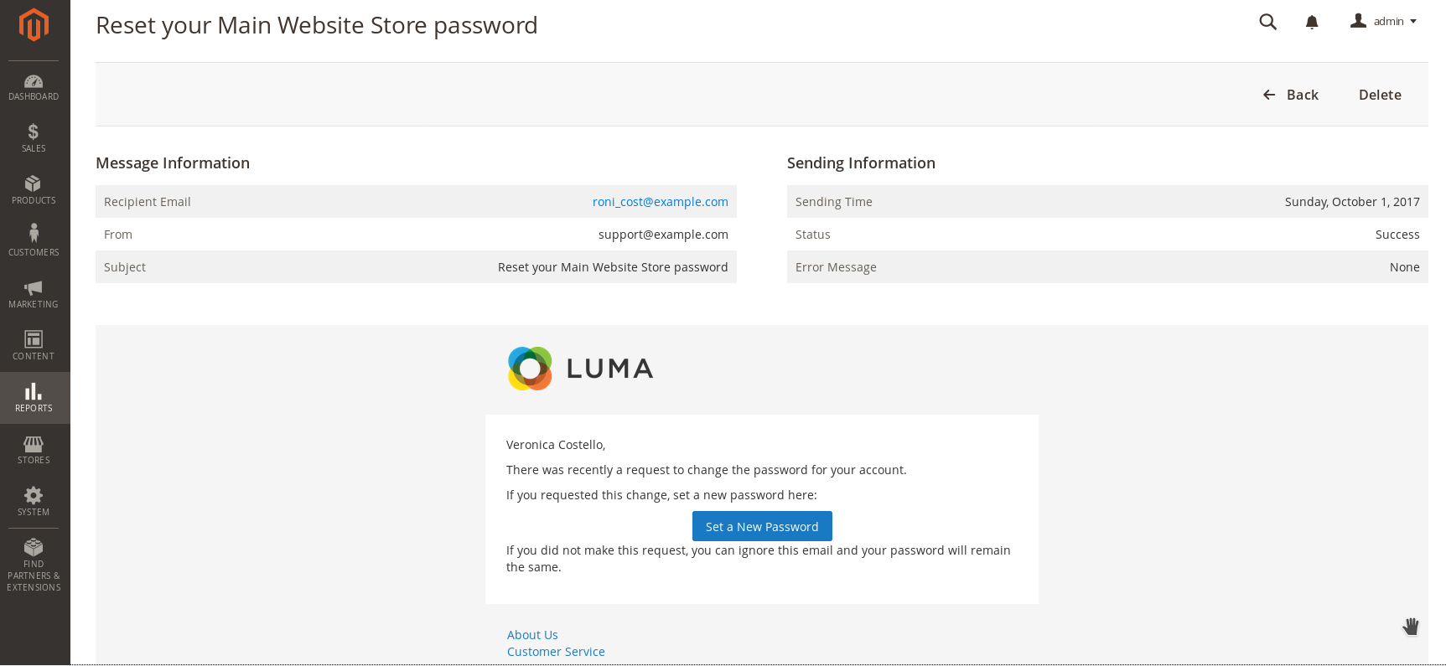Screen dimensions: 1446x666
Task: Click the Set a New Password button
Action: click(x=762, y=526)
